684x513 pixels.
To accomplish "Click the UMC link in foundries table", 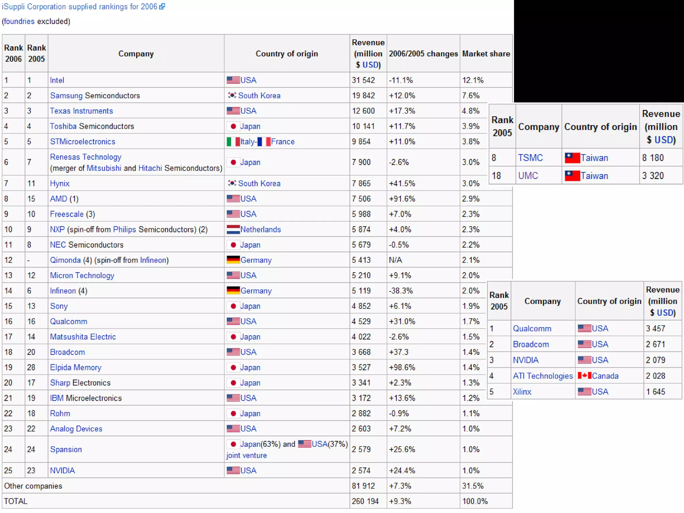I will coord(528,176).
